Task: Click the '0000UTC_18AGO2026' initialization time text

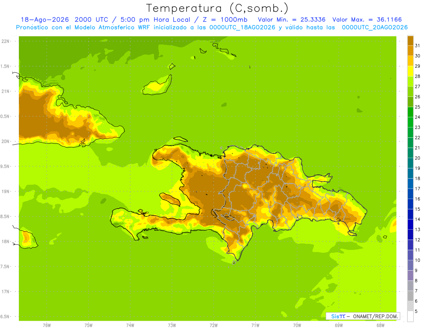Action: [242, 27]
